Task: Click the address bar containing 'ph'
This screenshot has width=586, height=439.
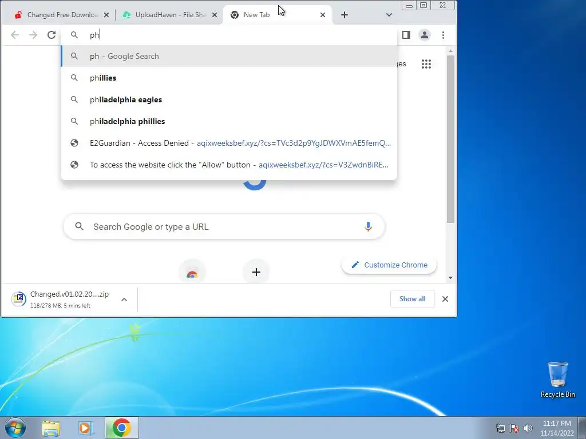Action: (229, 35)
